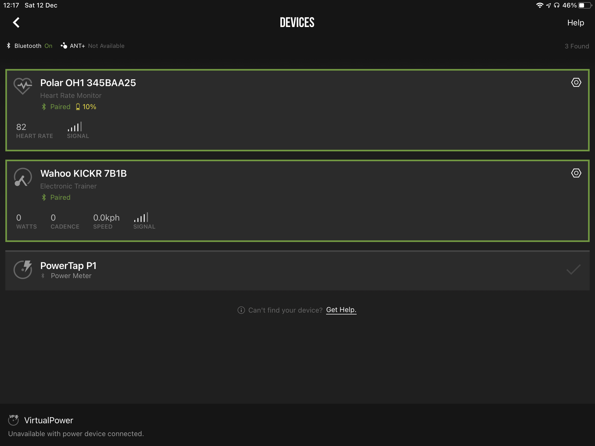595x446 pixels.
Task: Click the back navigation button
Action: 16,22
